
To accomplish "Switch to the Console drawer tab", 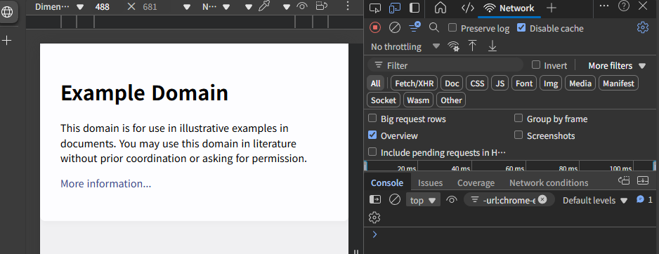I will coord(387,182).
